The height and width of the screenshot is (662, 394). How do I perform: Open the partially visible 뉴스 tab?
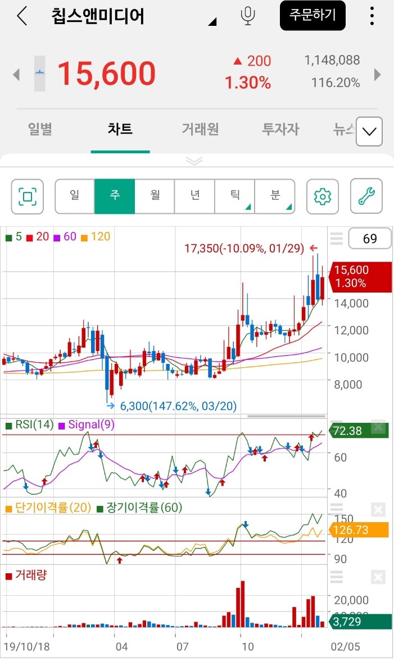(x=344, y=129)
